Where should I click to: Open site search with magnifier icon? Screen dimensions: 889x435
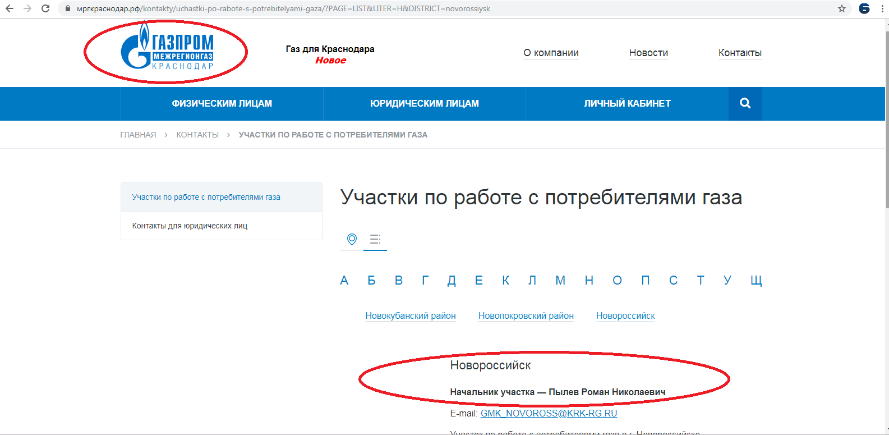[745, 103]
